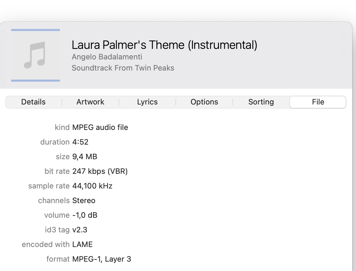This screenshot has height=271, width=356.
Task: Switch to the Details tab
Action: pos(33,102)
